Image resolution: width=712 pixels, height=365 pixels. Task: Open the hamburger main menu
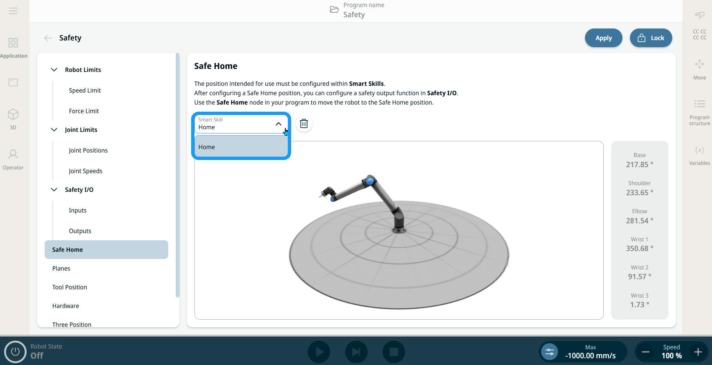click(13, 11)
